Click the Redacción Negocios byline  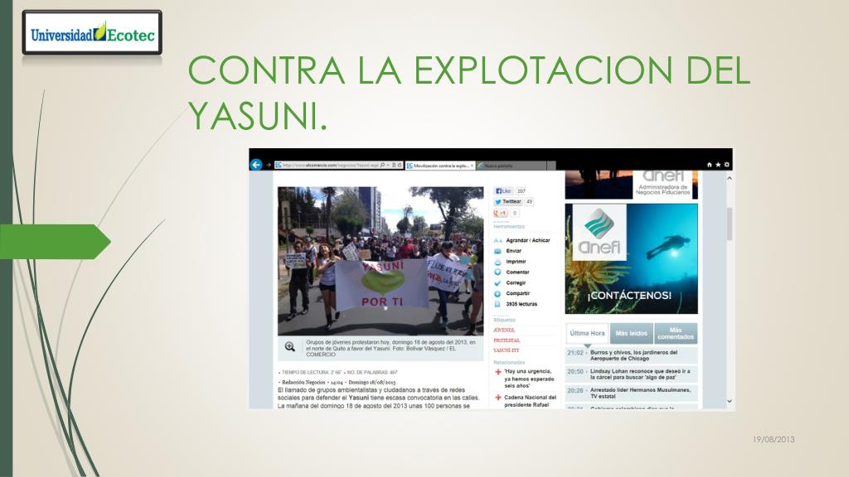[303, 382]
